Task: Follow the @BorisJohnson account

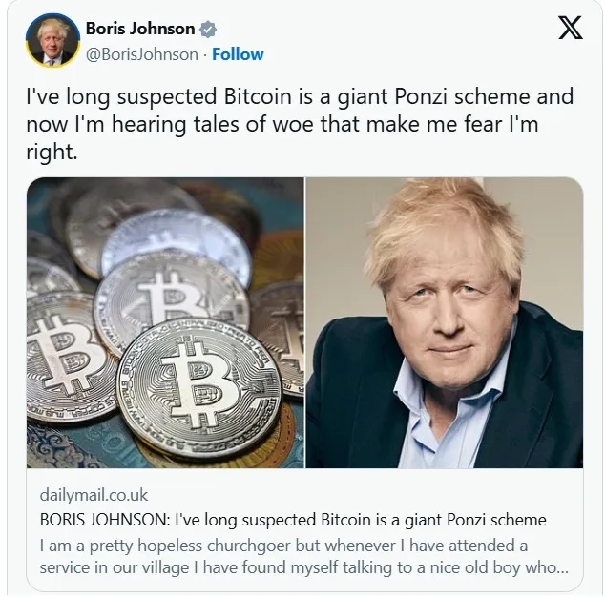Action: (x=238, y=54)
